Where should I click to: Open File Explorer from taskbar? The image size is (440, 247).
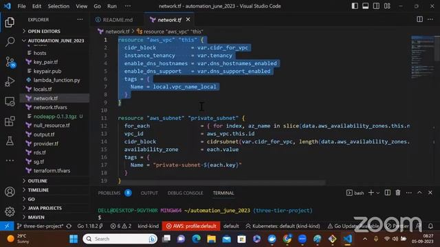coord(211,239)
